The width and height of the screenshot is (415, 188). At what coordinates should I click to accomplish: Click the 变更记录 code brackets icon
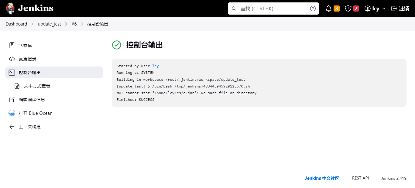[12, 59]
